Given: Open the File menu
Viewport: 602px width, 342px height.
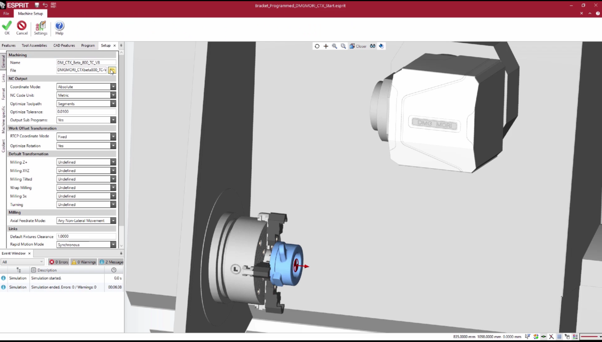Looking at the screenshot, I should click(x=6, y=14).
